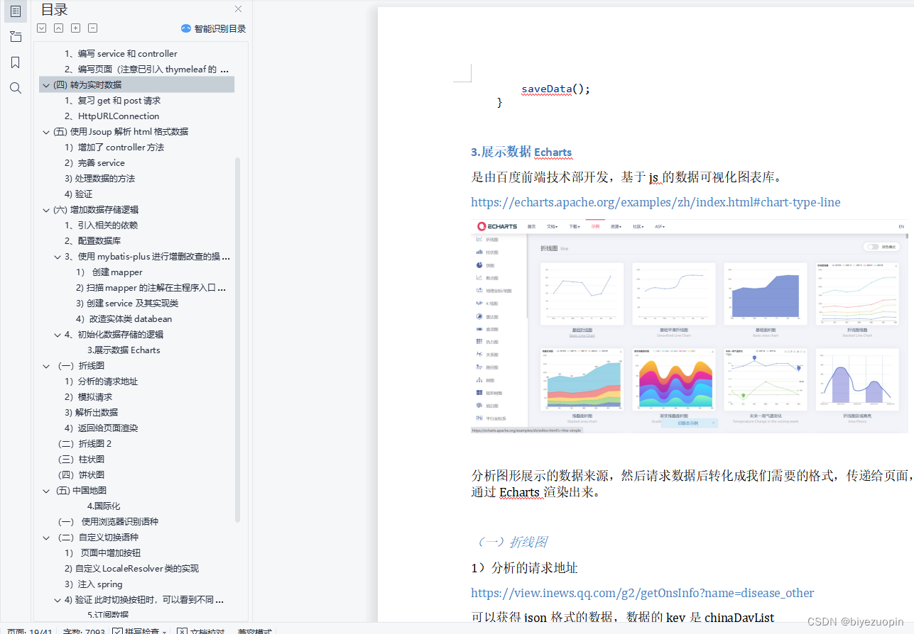Go to 2) 扫描 mapper 的注解 entry
Screen dimensions: 914x634
[151, 288]
